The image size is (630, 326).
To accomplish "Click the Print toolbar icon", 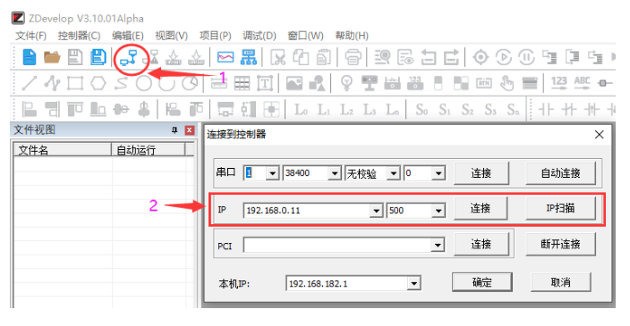I will coord(353,57).
